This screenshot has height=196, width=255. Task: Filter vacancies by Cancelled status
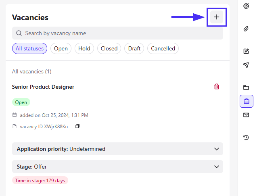click(163, 48)
